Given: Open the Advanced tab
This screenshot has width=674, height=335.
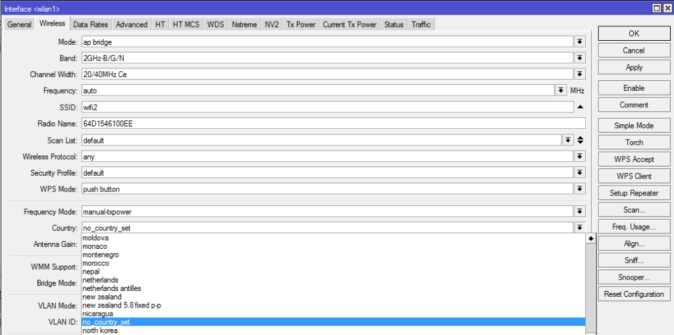Looking at the screenshot, I should pyautogui.click(x=132, y=24).
